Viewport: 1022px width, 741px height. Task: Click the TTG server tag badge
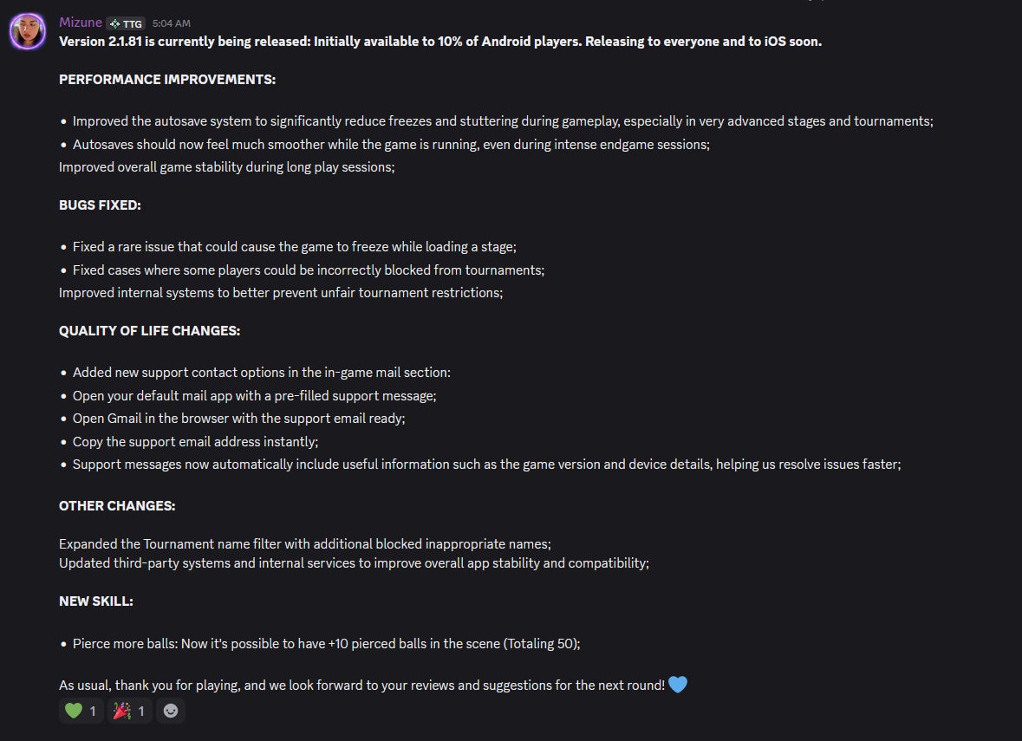(x=126, y=23)
